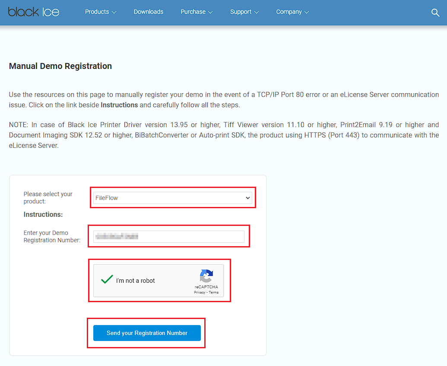Toggle the I'm not a robot checkbox

pyautogui.click(x=107, y=279)
